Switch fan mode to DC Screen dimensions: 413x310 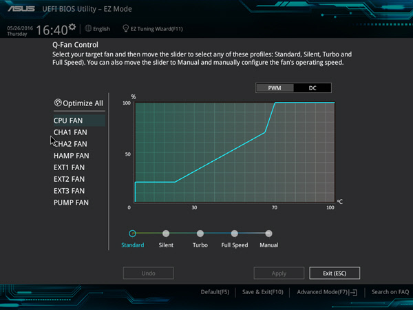(313, 88)
